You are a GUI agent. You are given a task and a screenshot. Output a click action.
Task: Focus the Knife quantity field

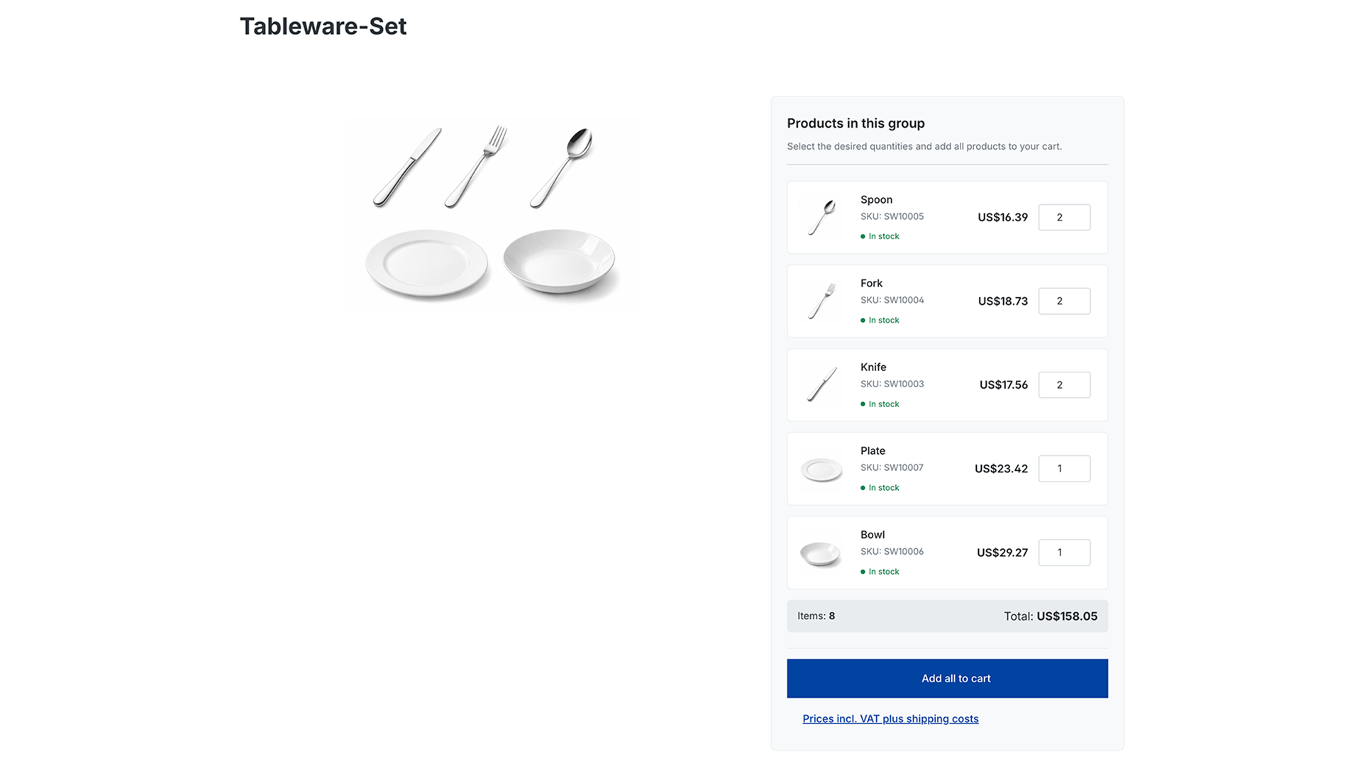tap(1064, 384)
